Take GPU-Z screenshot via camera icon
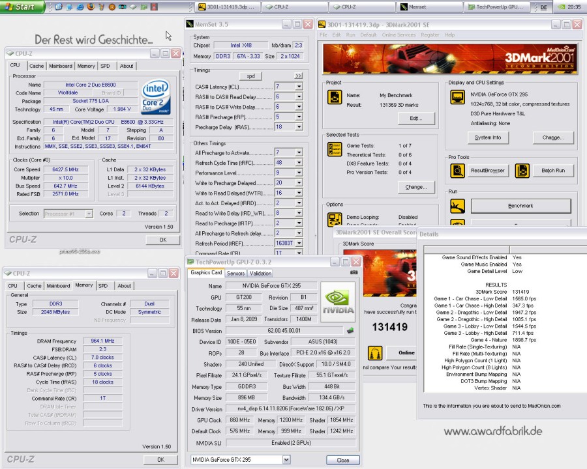The image size is (587, 469). pyautogui.click(x=354, y=273)
